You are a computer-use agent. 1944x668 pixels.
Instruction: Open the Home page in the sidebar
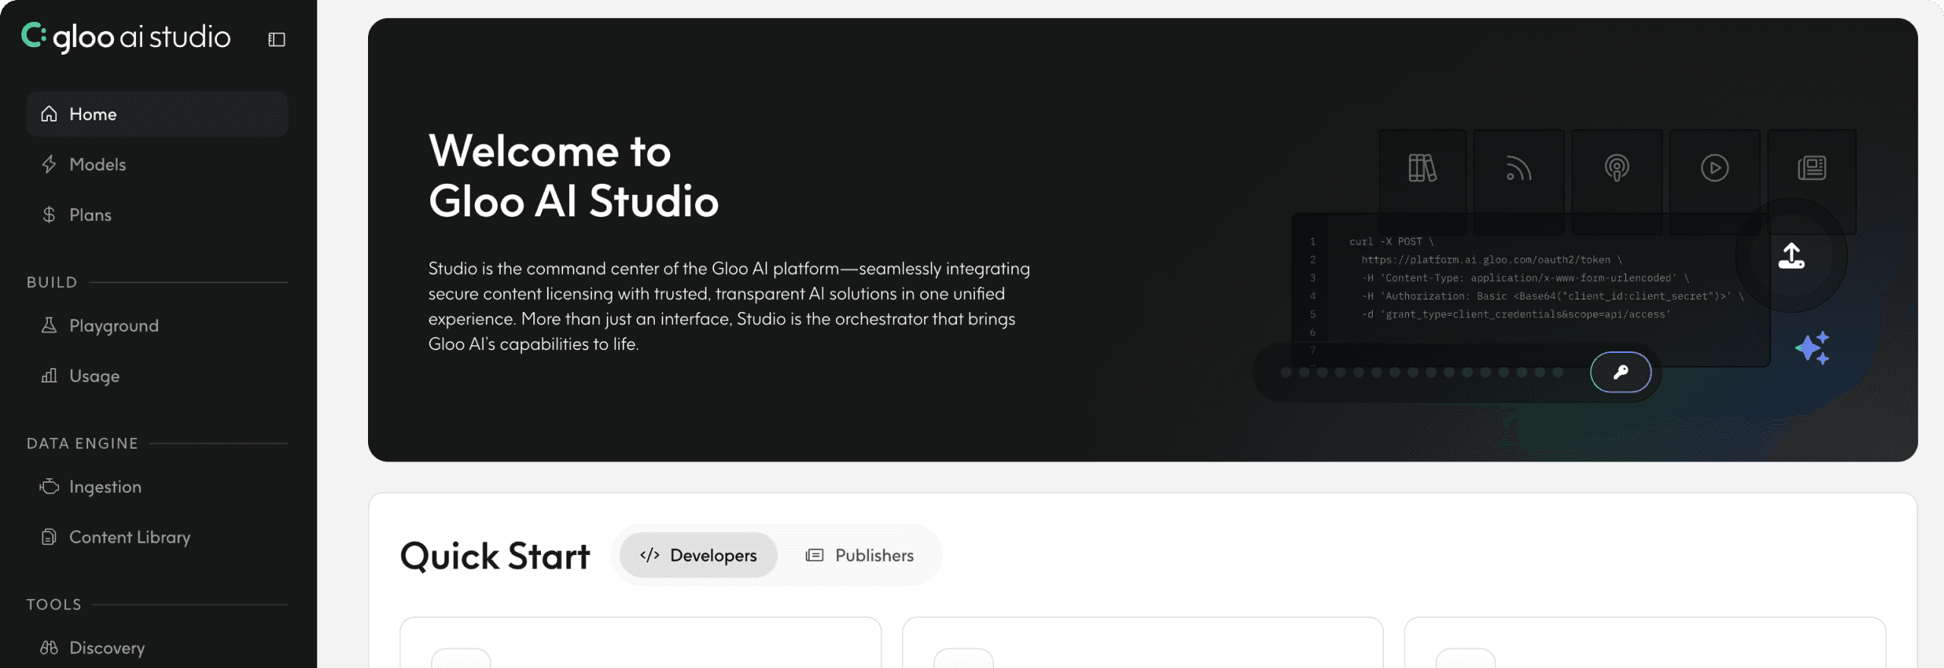pos(157,114)
